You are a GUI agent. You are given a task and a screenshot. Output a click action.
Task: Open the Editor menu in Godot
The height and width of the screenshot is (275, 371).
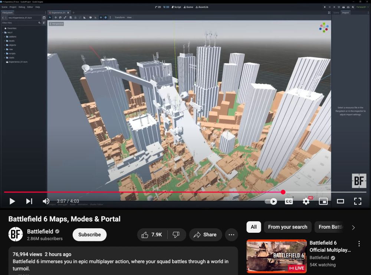30,7
